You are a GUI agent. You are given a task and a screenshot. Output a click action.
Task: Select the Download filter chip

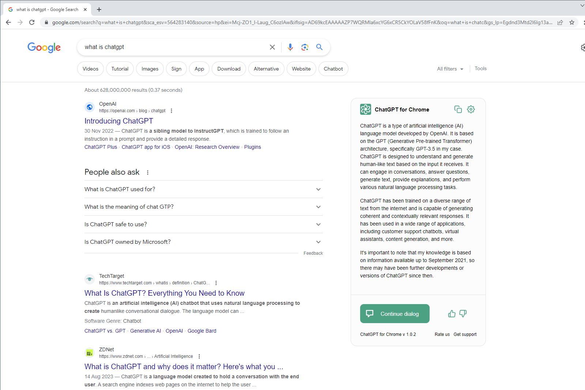[x=229, y=69]
